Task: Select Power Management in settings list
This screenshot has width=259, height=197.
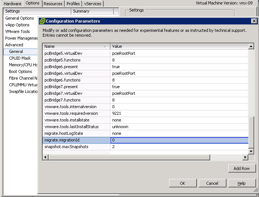Action: pos(21,38)
